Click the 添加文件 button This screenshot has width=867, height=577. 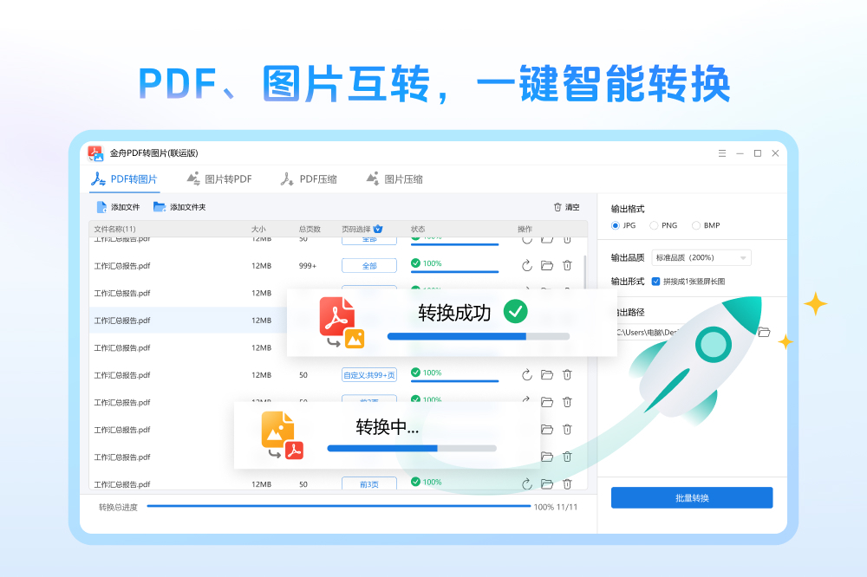click(x=118, y=207)
